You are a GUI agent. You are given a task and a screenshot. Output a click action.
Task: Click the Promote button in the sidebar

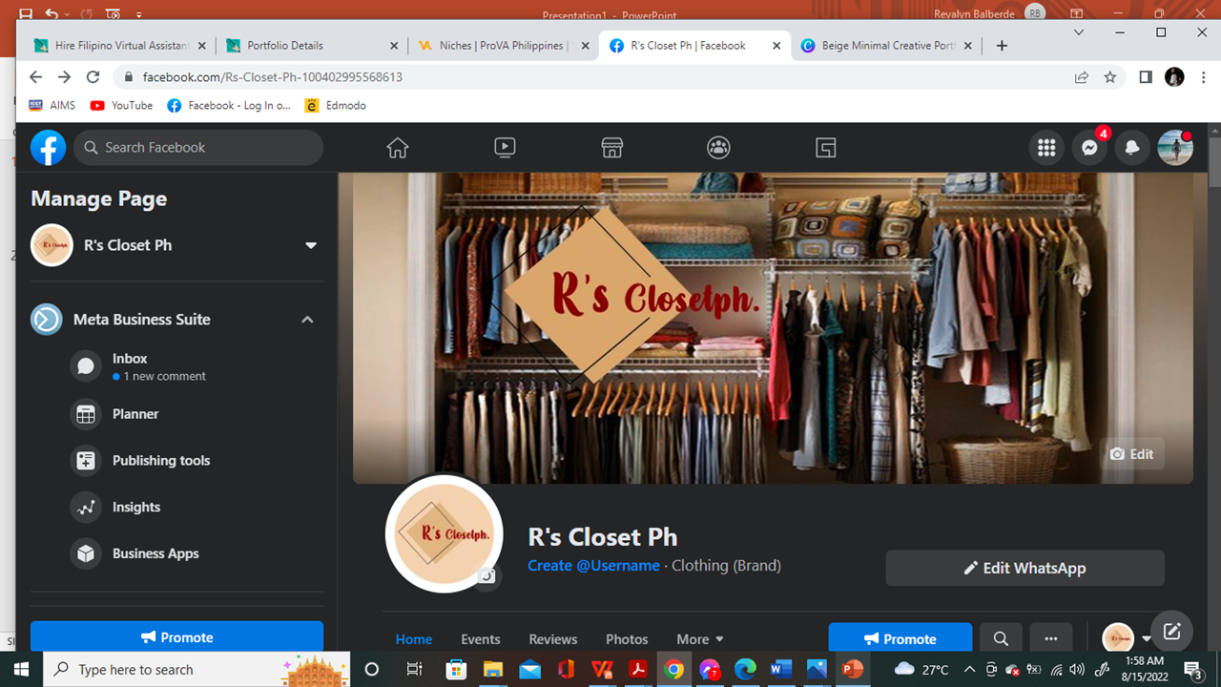pyautogui.click(x=176, y=636)
